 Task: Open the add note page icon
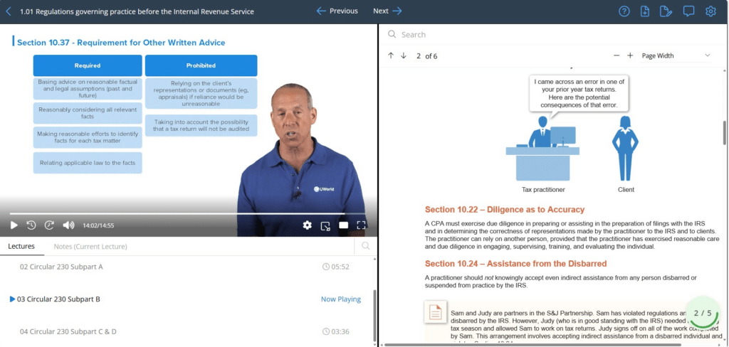645,11
